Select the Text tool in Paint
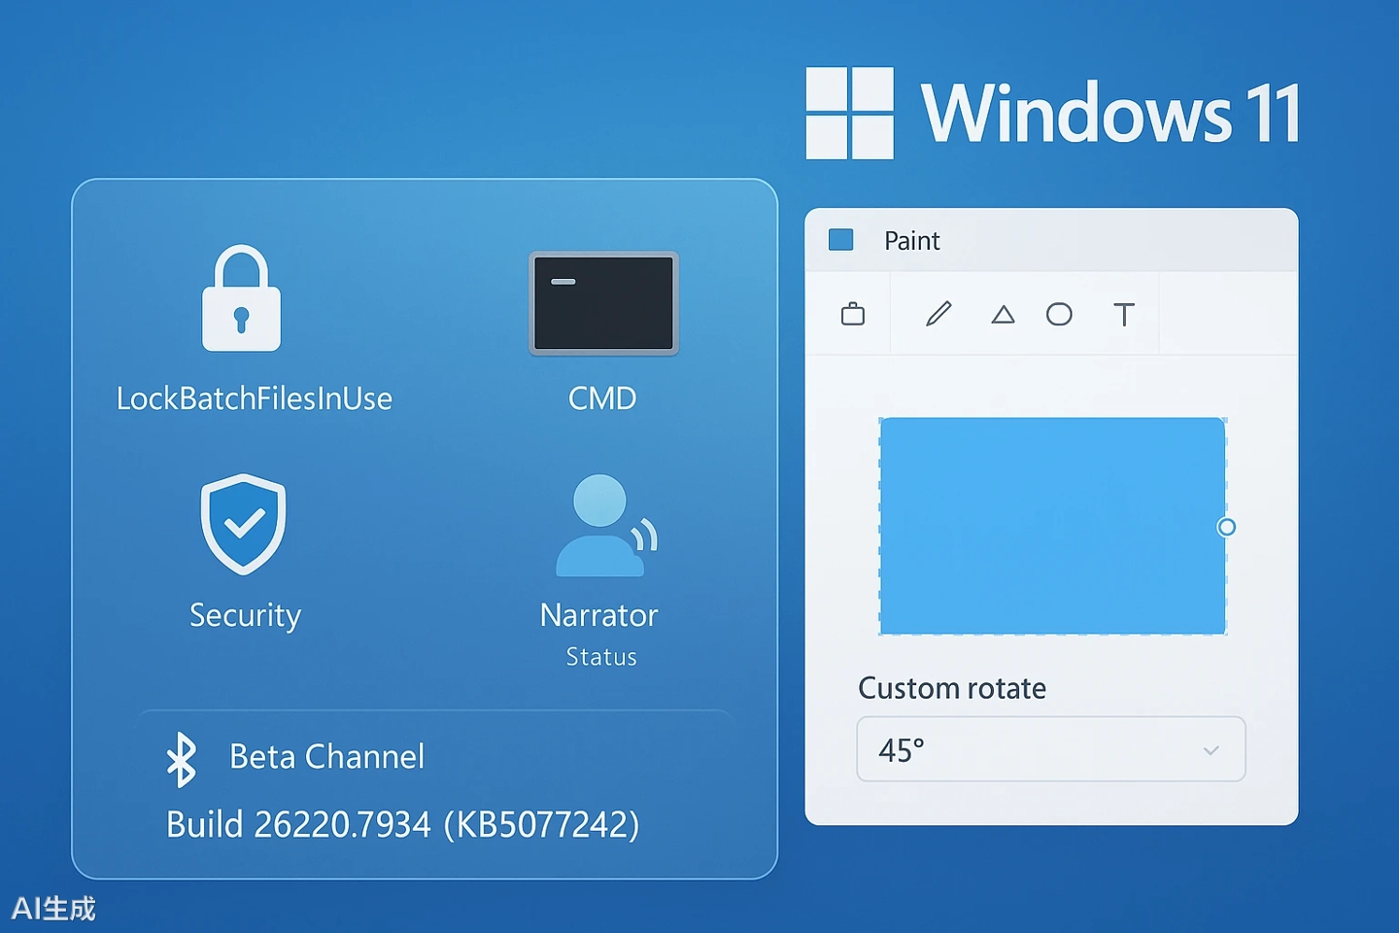Viewport: 1399px width, 933px height. (x=1123, y=314)
